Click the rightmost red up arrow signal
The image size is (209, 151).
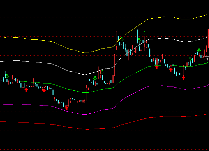click(x=183, y=78)
